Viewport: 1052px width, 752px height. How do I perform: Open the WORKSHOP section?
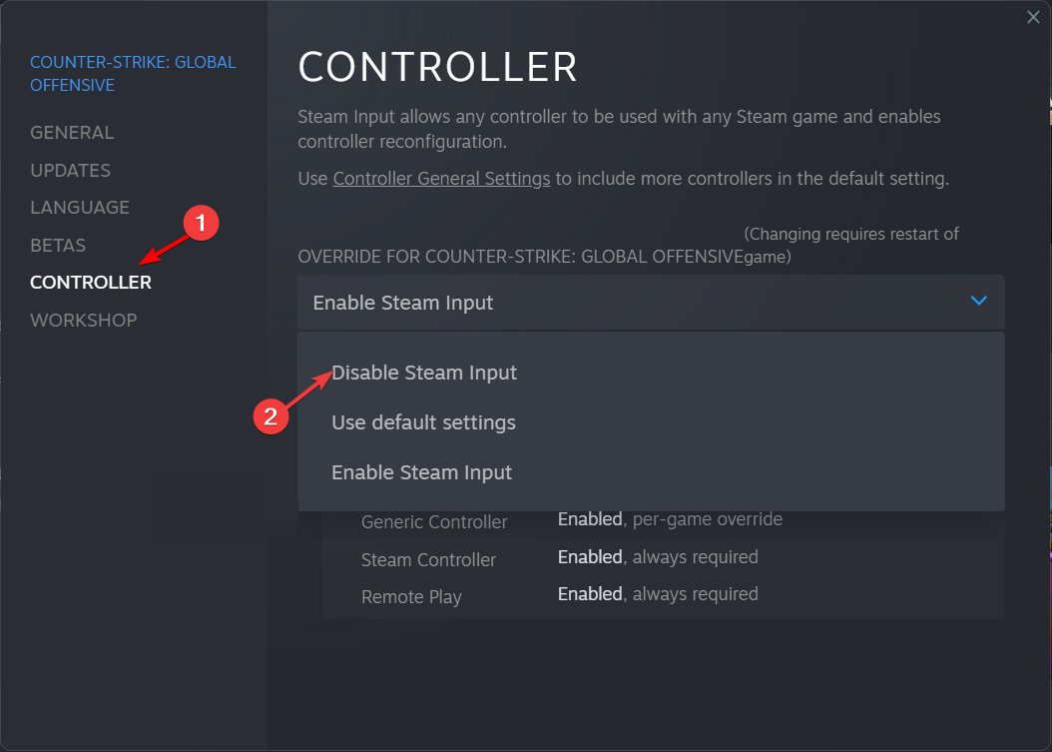pos(84,320)
